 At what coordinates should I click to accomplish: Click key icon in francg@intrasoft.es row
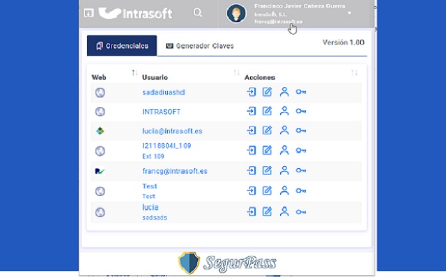(301, 170)
